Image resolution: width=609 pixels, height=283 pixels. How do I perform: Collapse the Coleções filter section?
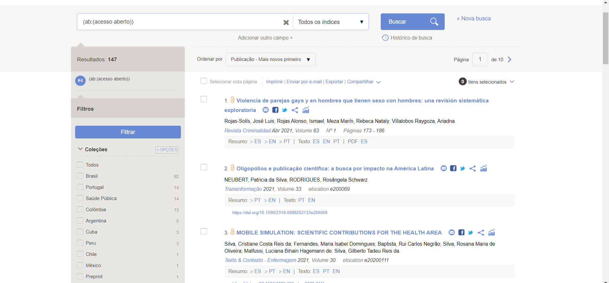[x=80, y=149]
